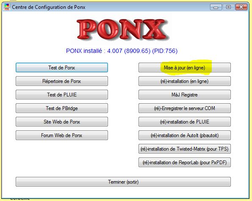Click (ré)-installation de PLUIE

point(185,122)
